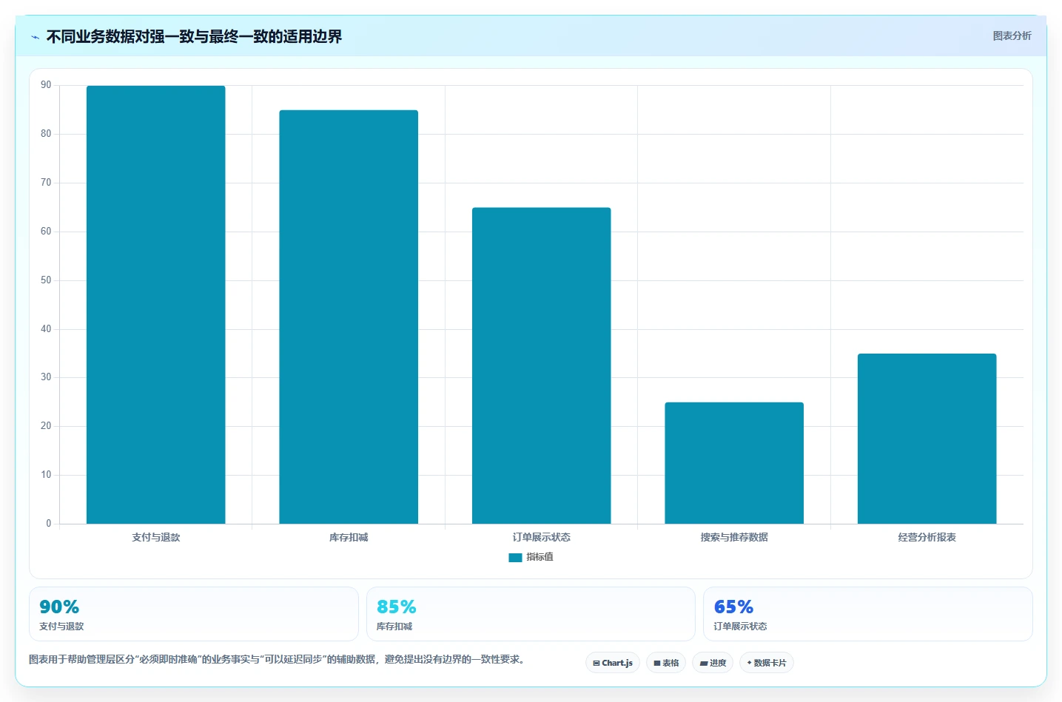1062x702 pixels.
Task: Click the 订单展示状态 bar in the chart
Action: pyautogui.click(x=541, y=365)
